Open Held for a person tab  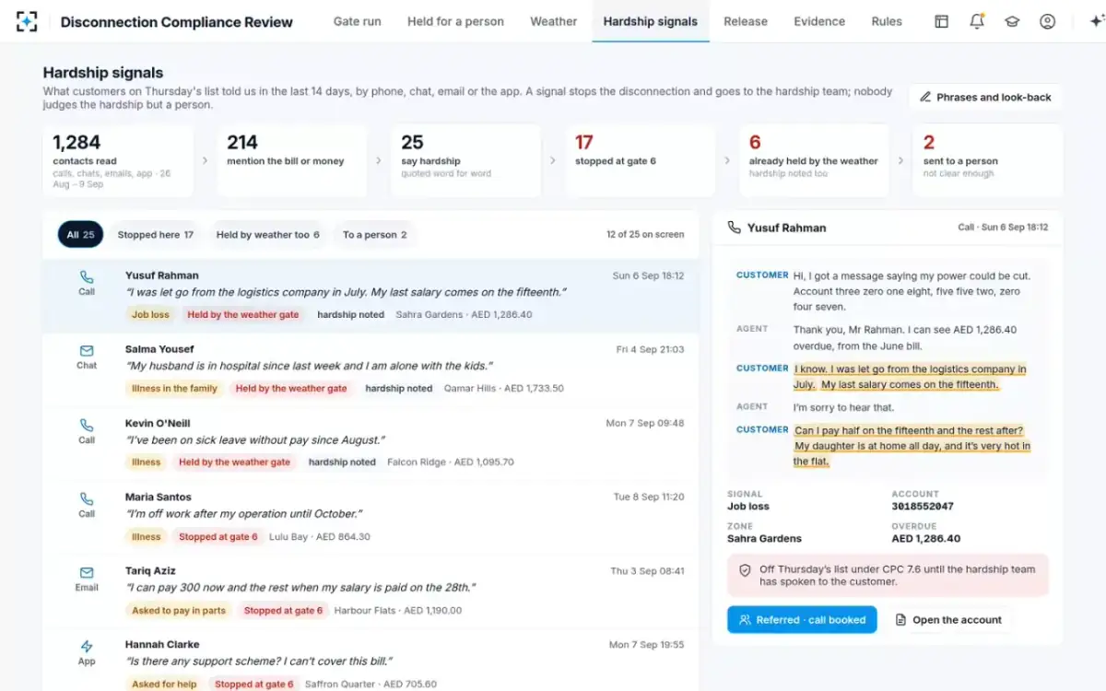[455, 21]
